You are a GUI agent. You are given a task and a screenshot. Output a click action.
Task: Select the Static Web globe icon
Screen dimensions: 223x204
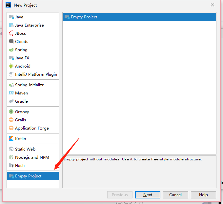[x=11, y=149]
